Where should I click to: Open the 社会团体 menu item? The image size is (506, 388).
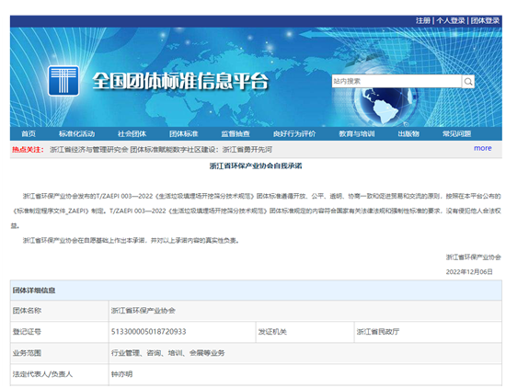(x=132, y=134)
